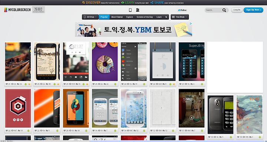The width and height of the screenshot is (267, 142).
Task: Open the railway track homescreen thumbnail
Action: tap(18, 62)
